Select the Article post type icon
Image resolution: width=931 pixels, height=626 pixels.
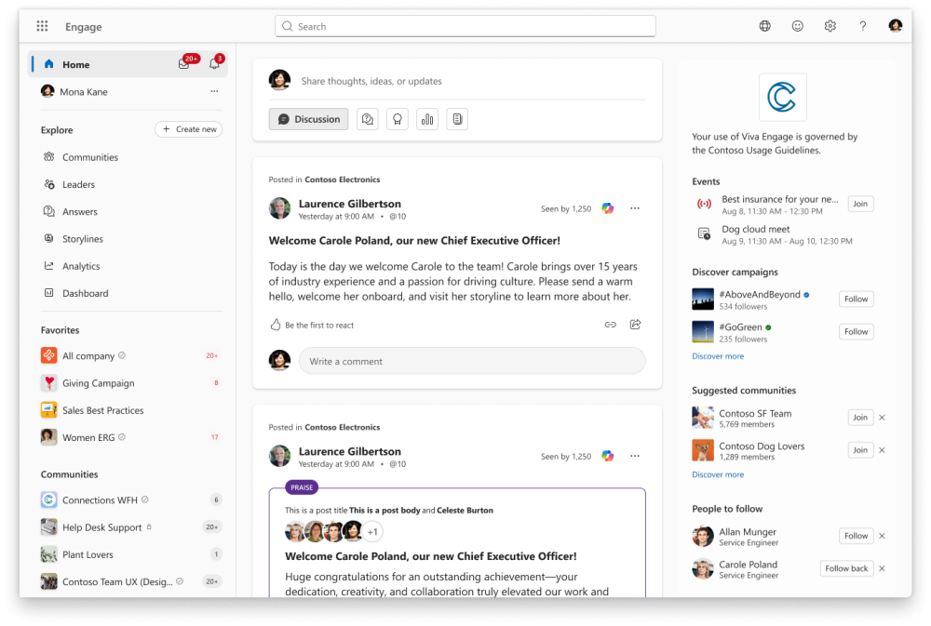(457, 119)
